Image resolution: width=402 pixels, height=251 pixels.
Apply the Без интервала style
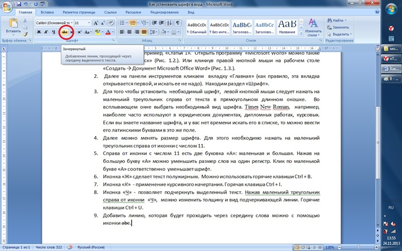pyautogui.click(x=219, y=27)
